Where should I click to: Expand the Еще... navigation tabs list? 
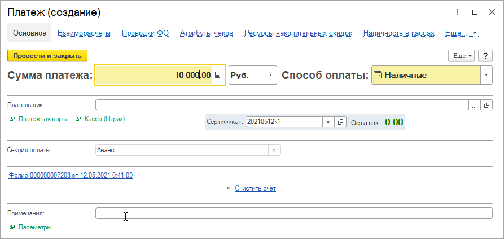point(462,33)
